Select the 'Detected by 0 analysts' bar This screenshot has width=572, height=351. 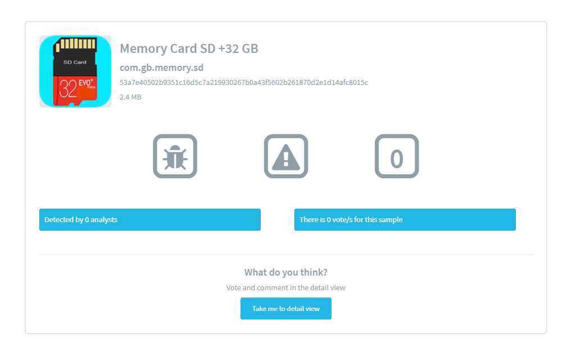coord(149,219)
